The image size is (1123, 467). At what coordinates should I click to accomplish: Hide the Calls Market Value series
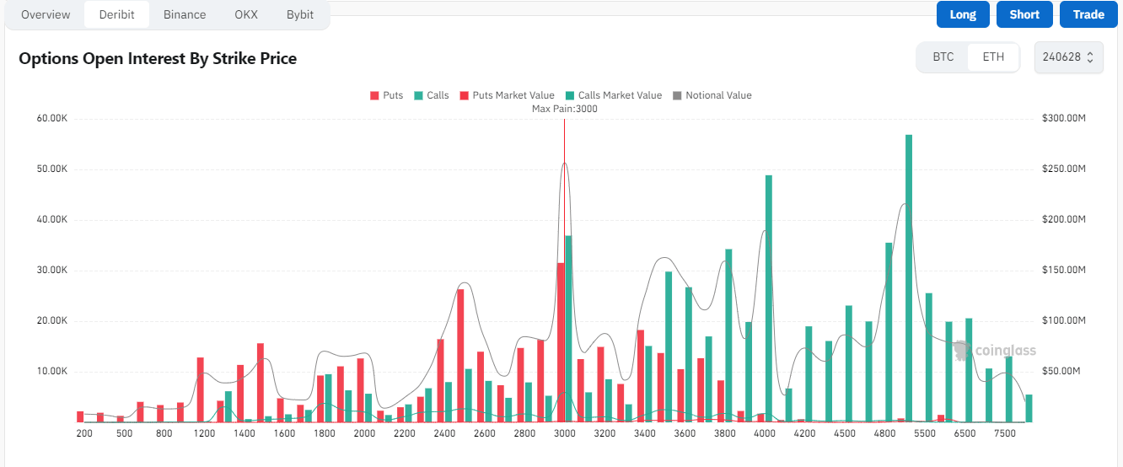point(613,95)
